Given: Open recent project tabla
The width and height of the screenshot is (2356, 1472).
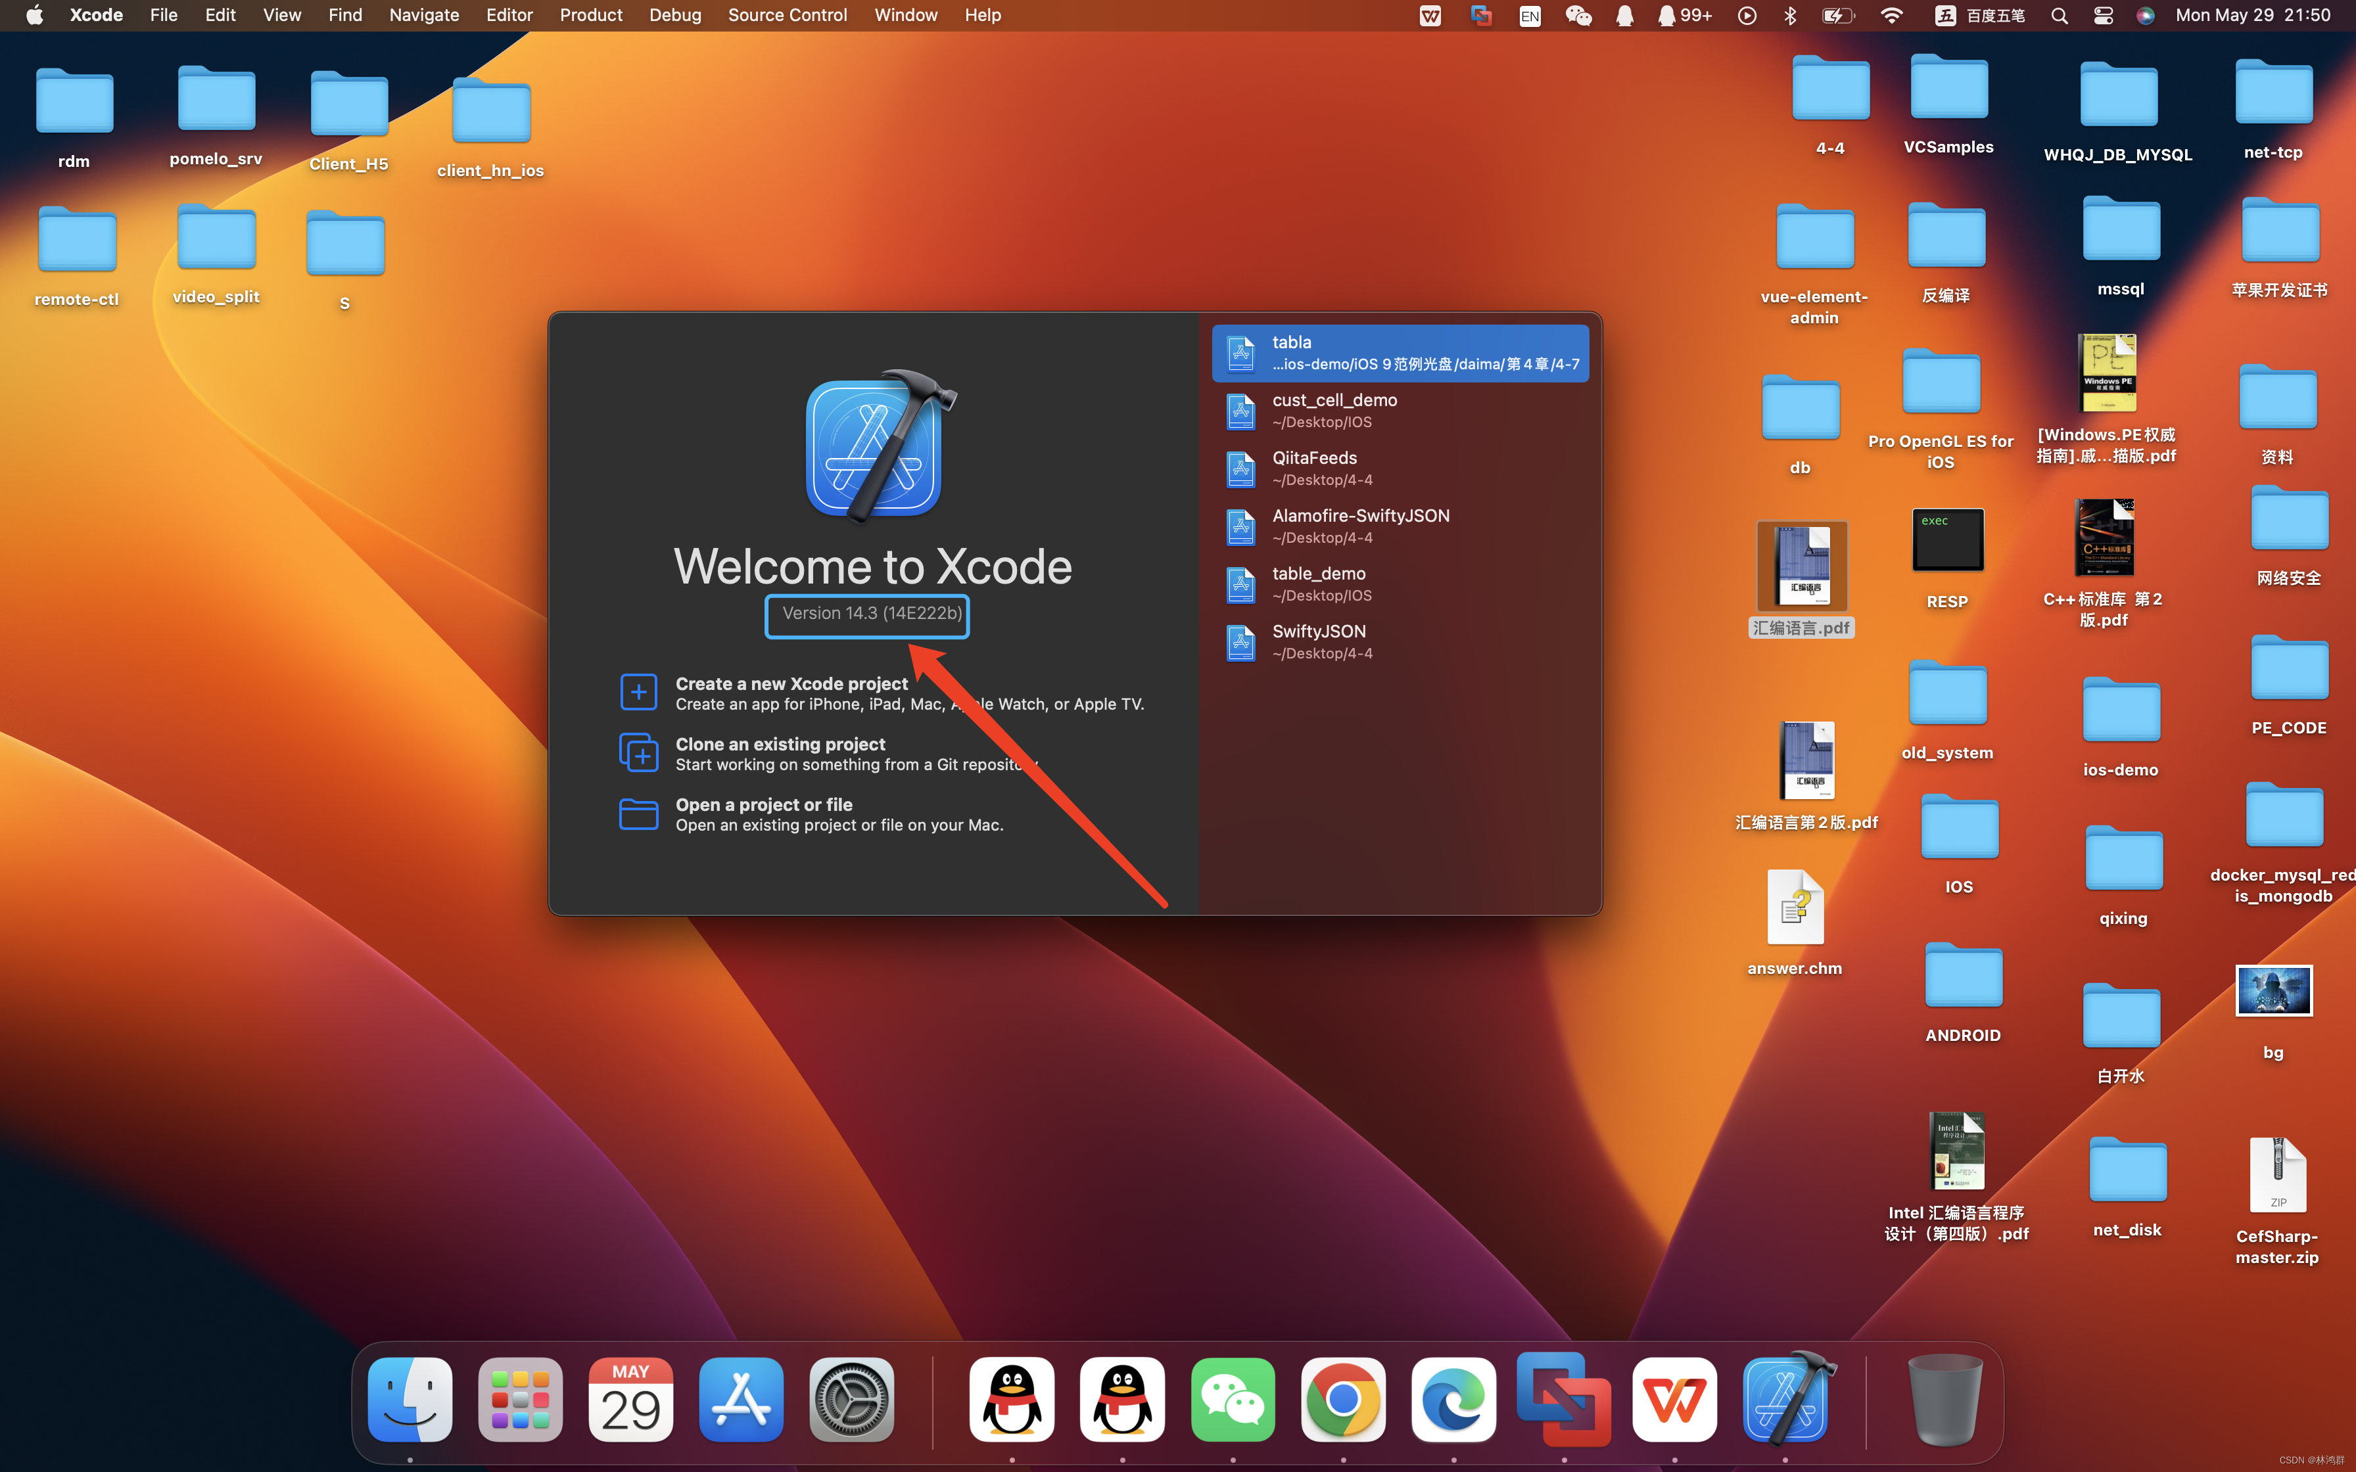Looking at the screenshot, I should click(1400, 352).
